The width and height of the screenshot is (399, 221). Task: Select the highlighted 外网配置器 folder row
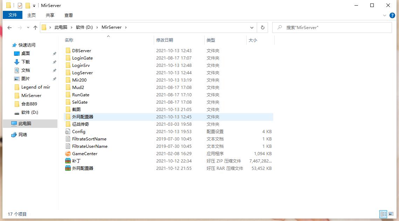coord(168,117)
